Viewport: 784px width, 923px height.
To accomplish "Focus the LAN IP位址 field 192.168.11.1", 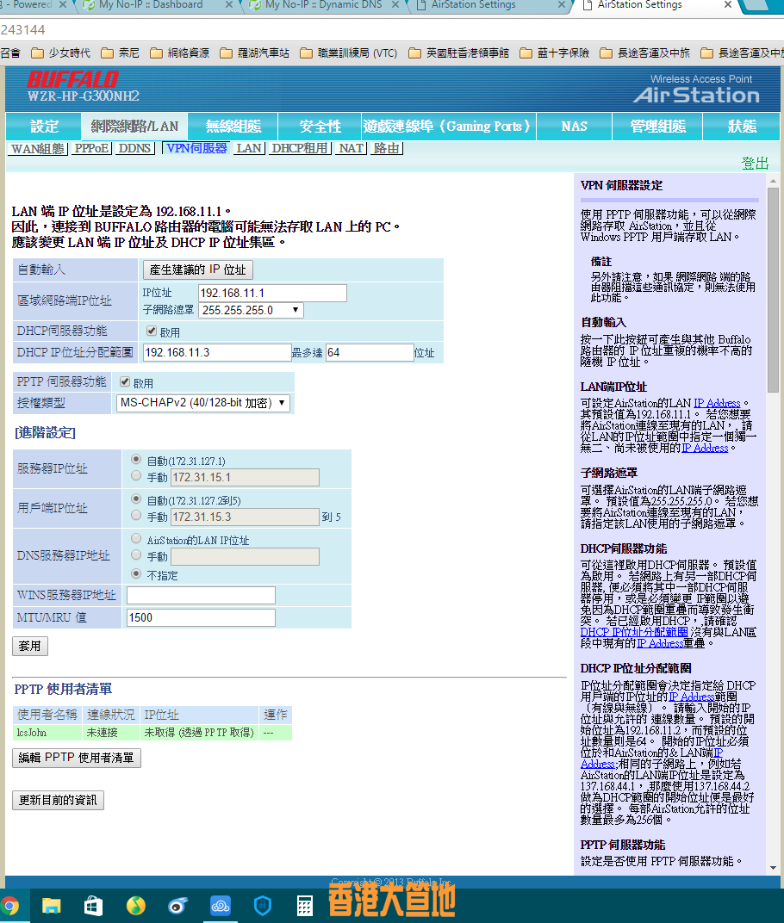I will pos(273,293).
